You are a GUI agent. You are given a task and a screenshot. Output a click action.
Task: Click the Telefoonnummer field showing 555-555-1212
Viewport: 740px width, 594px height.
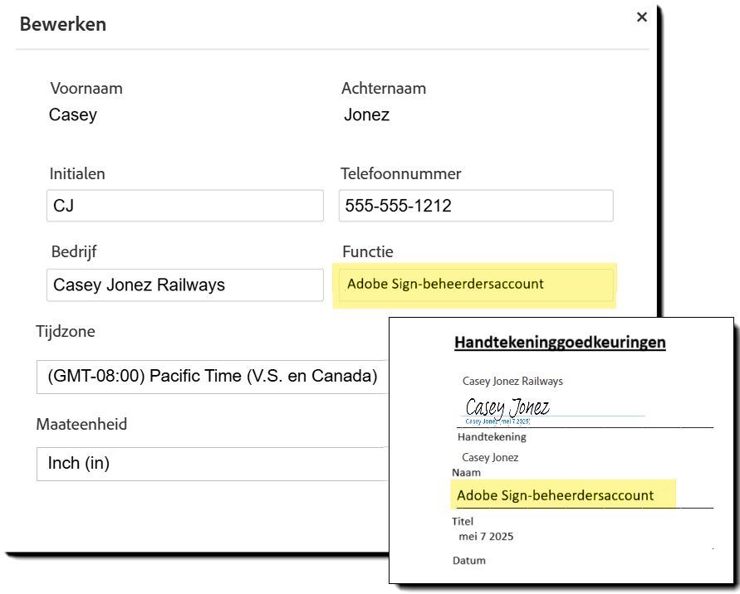click(x=476, y=206)
